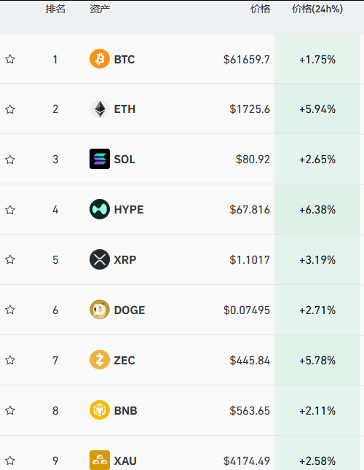This screenshot has width=364, height=470.
Task: Star the HYPE row as favorite
Action: [10, 210]
